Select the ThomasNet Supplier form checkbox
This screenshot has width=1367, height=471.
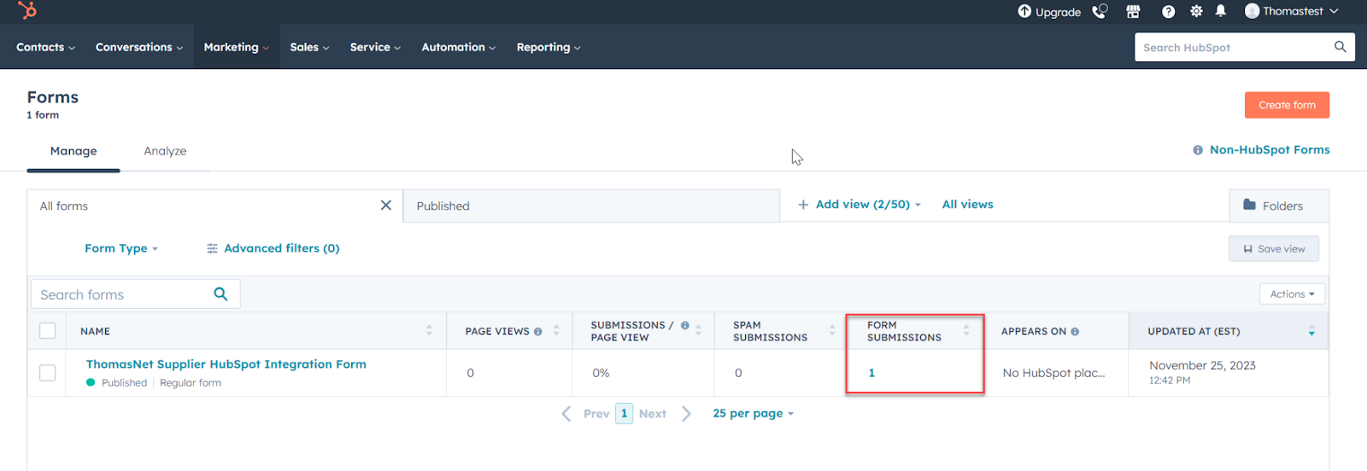click(48, 373)
